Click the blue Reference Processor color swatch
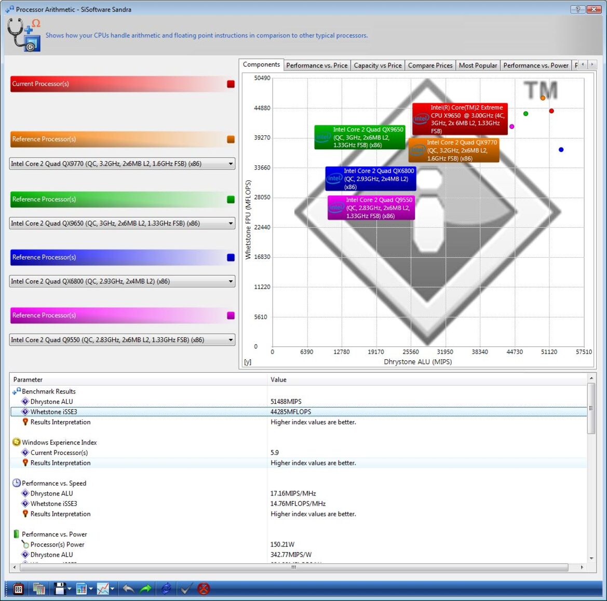Image resolution: width=607 pixels, height=601 pixels. pyautogui.click(x=231, y=258)
